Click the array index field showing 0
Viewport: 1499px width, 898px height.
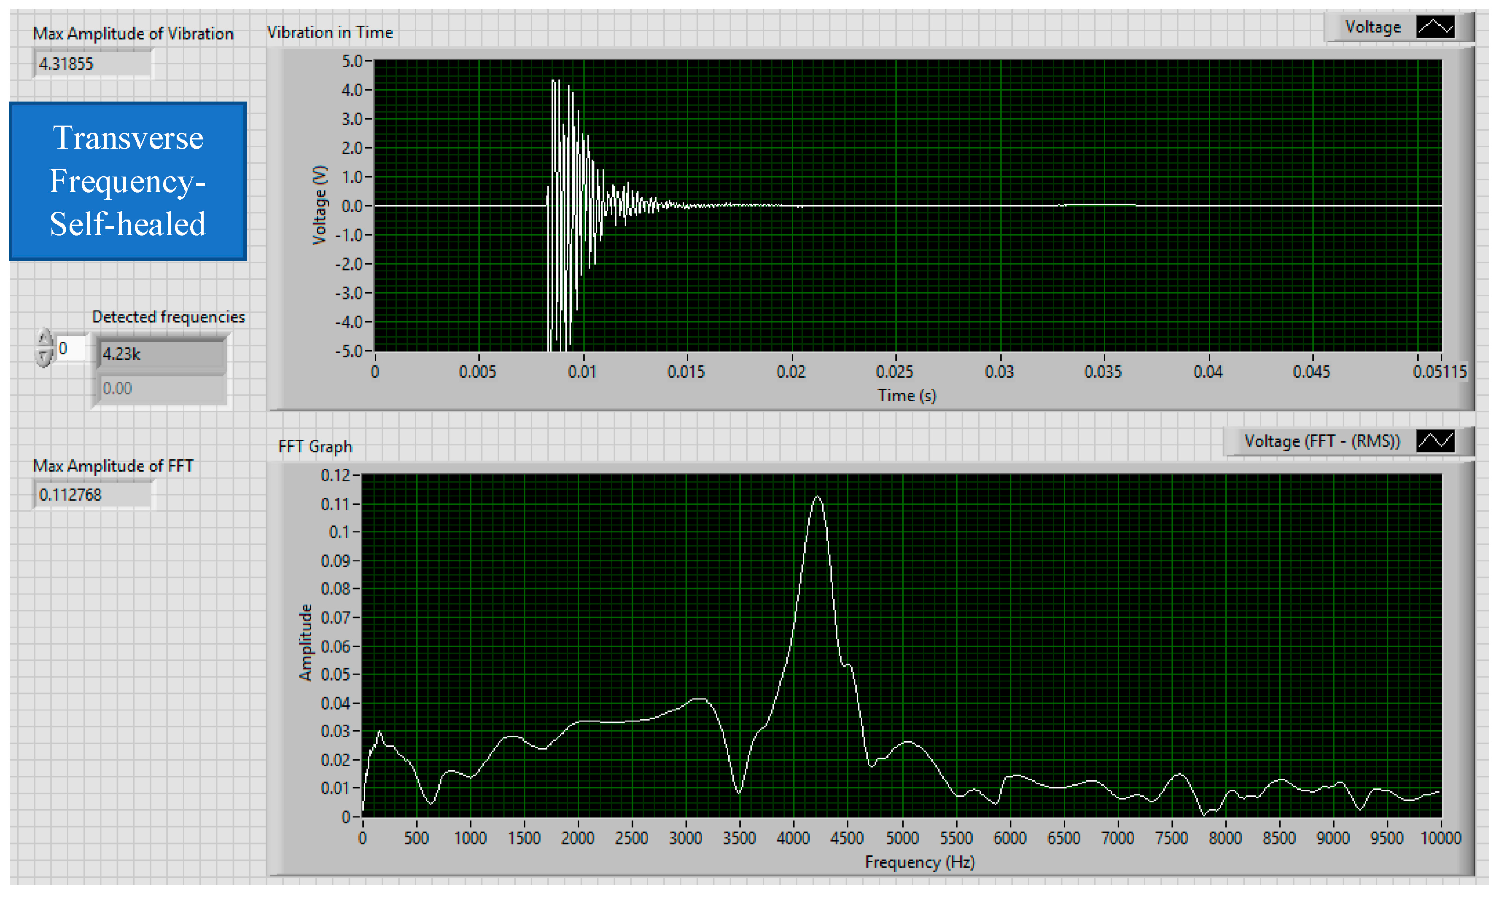70,348
